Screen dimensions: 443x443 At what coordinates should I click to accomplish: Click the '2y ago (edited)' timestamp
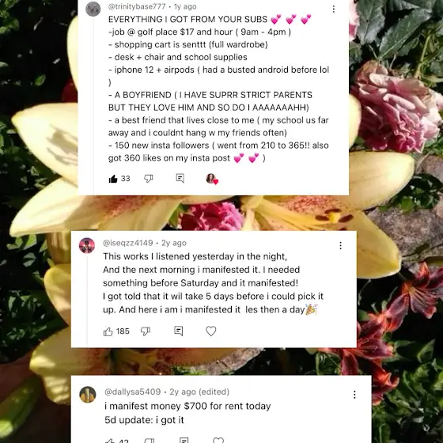coord(199,392)
